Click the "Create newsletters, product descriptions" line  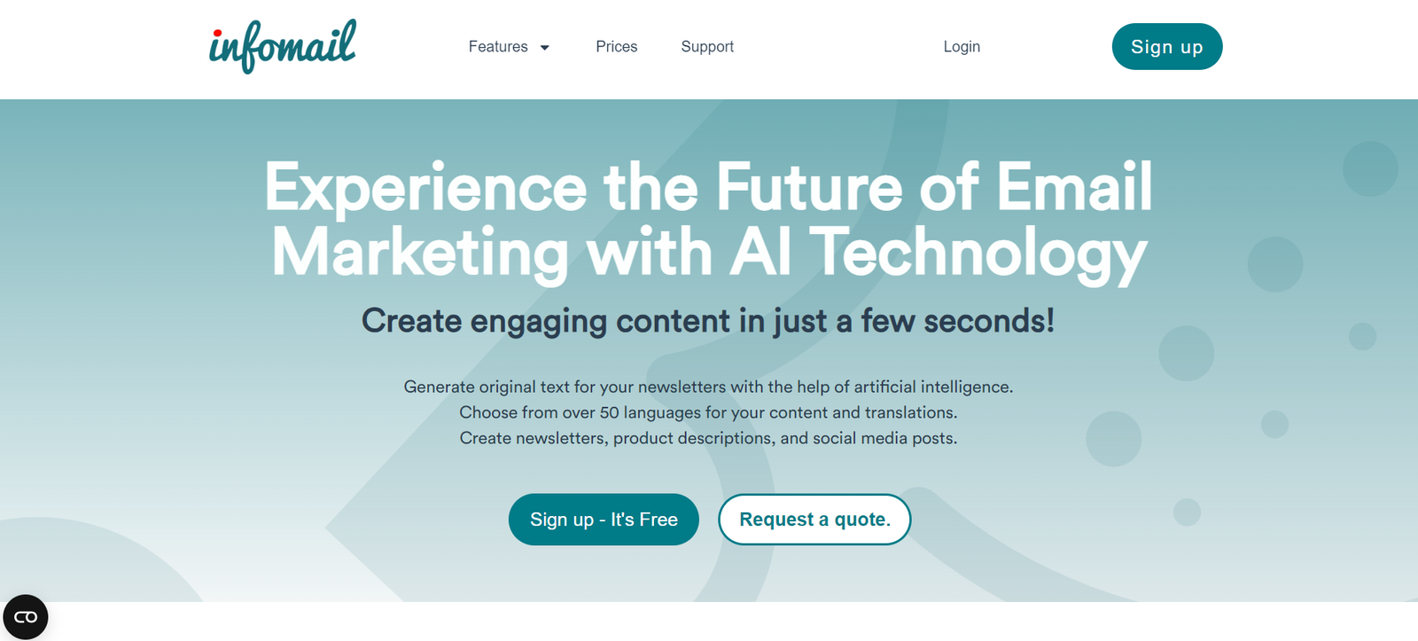click(708, 438)
